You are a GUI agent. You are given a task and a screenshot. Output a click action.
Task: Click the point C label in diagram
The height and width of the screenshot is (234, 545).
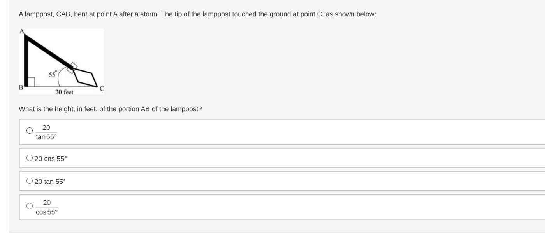coord(102,89)
